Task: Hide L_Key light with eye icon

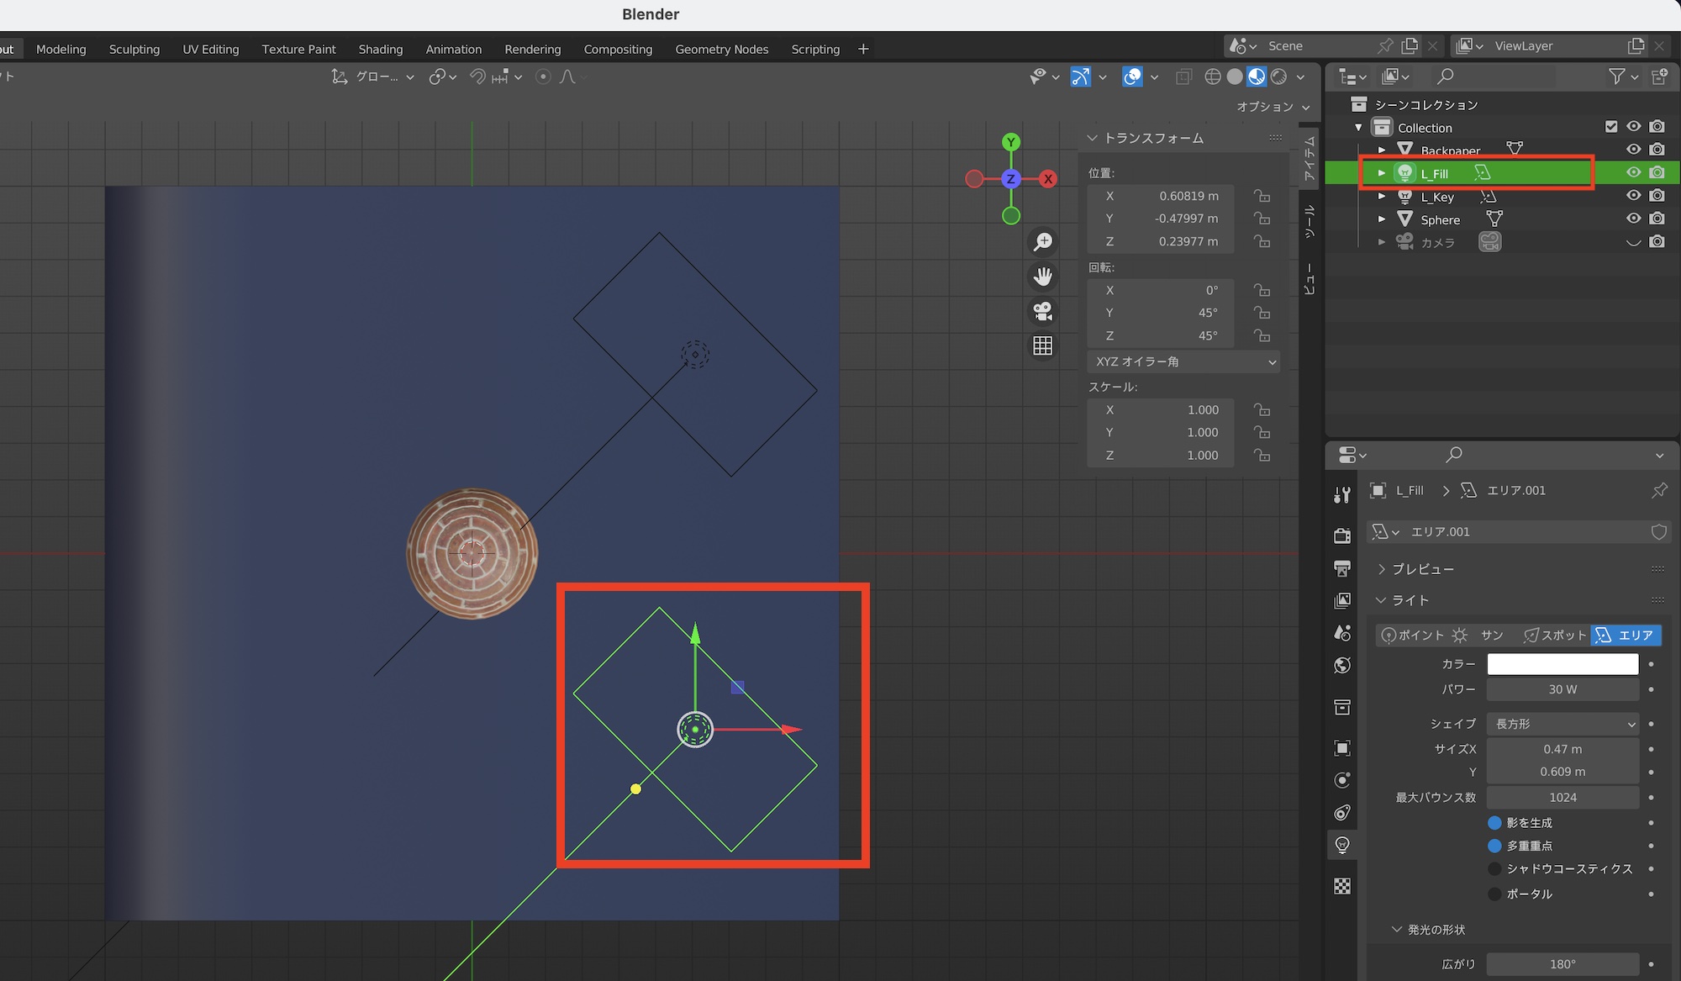Action: tap(1633, 196)
